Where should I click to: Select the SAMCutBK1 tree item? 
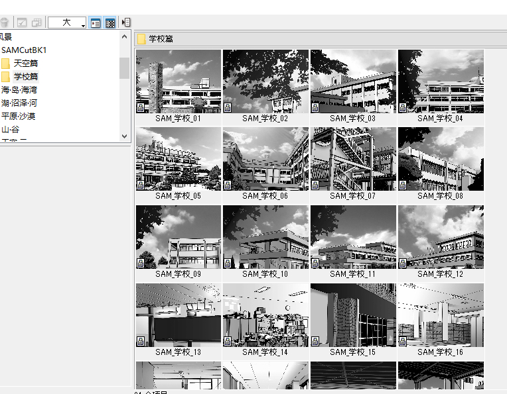[x=24, y=50]
